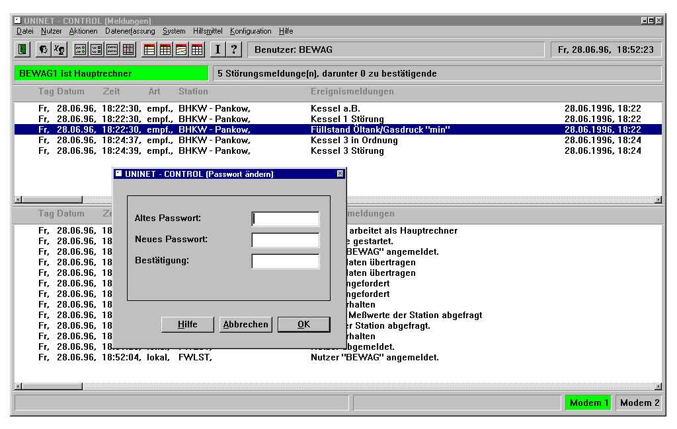Open the Hilfe menu in the menu bar

point(286,31)
